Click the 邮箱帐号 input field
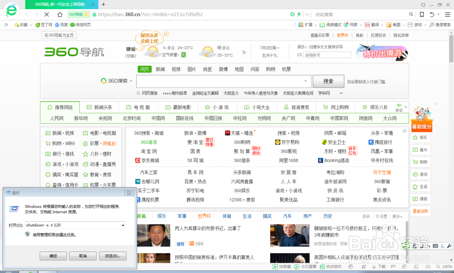Screen dimensions: 454x273 coord(327,55)
